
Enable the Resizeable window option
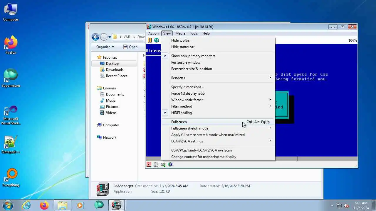[218, 62]
